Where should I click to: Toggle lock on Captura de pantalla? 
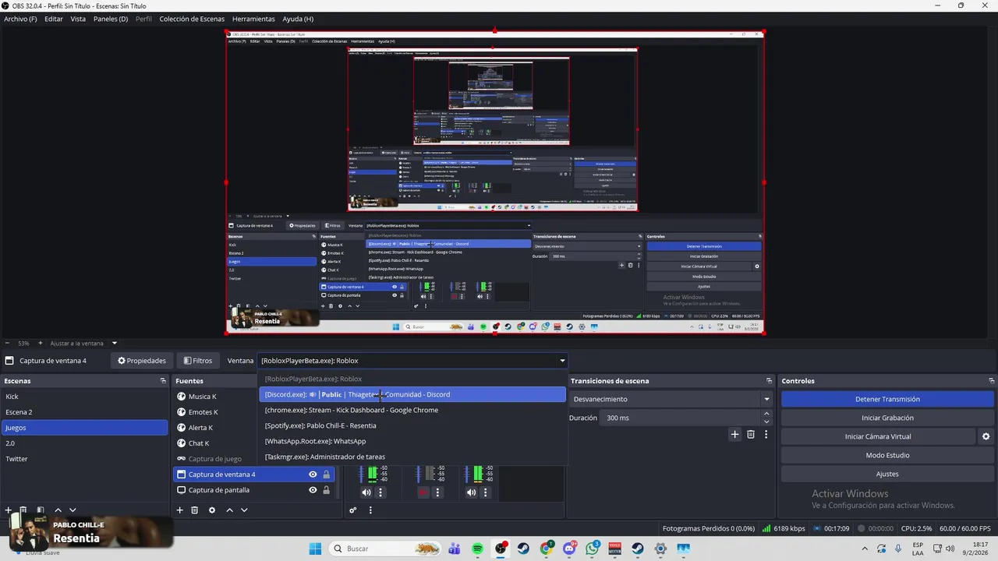point(327,490)
